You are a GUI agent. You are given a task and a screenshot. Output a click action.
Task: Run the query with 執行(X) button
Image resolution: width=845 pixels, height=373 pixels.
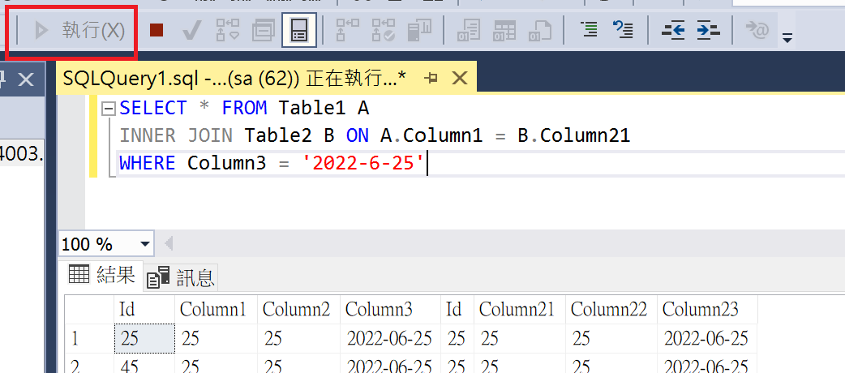pos(79,31)
